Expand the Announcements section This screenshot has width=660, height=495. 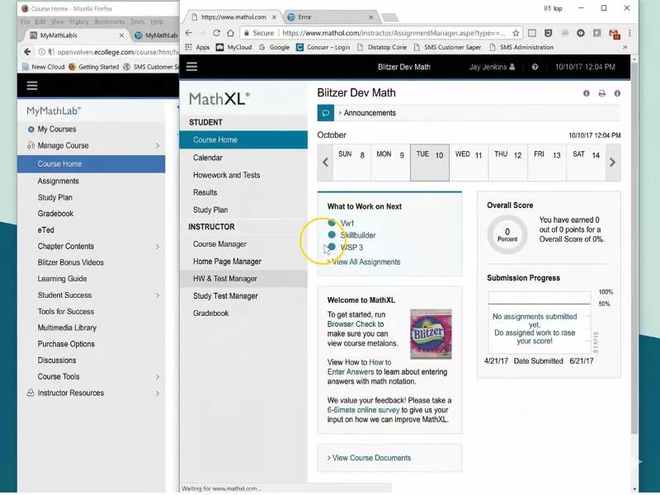click(x=367, y=113)
